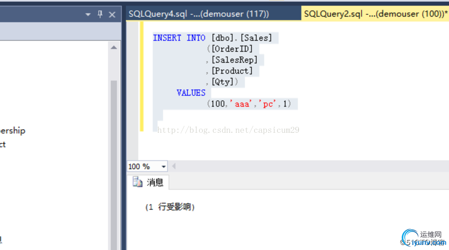Click the [SalesRep] column in the query
This screenshot has height=250, width=449.
(x=234, y=60)
